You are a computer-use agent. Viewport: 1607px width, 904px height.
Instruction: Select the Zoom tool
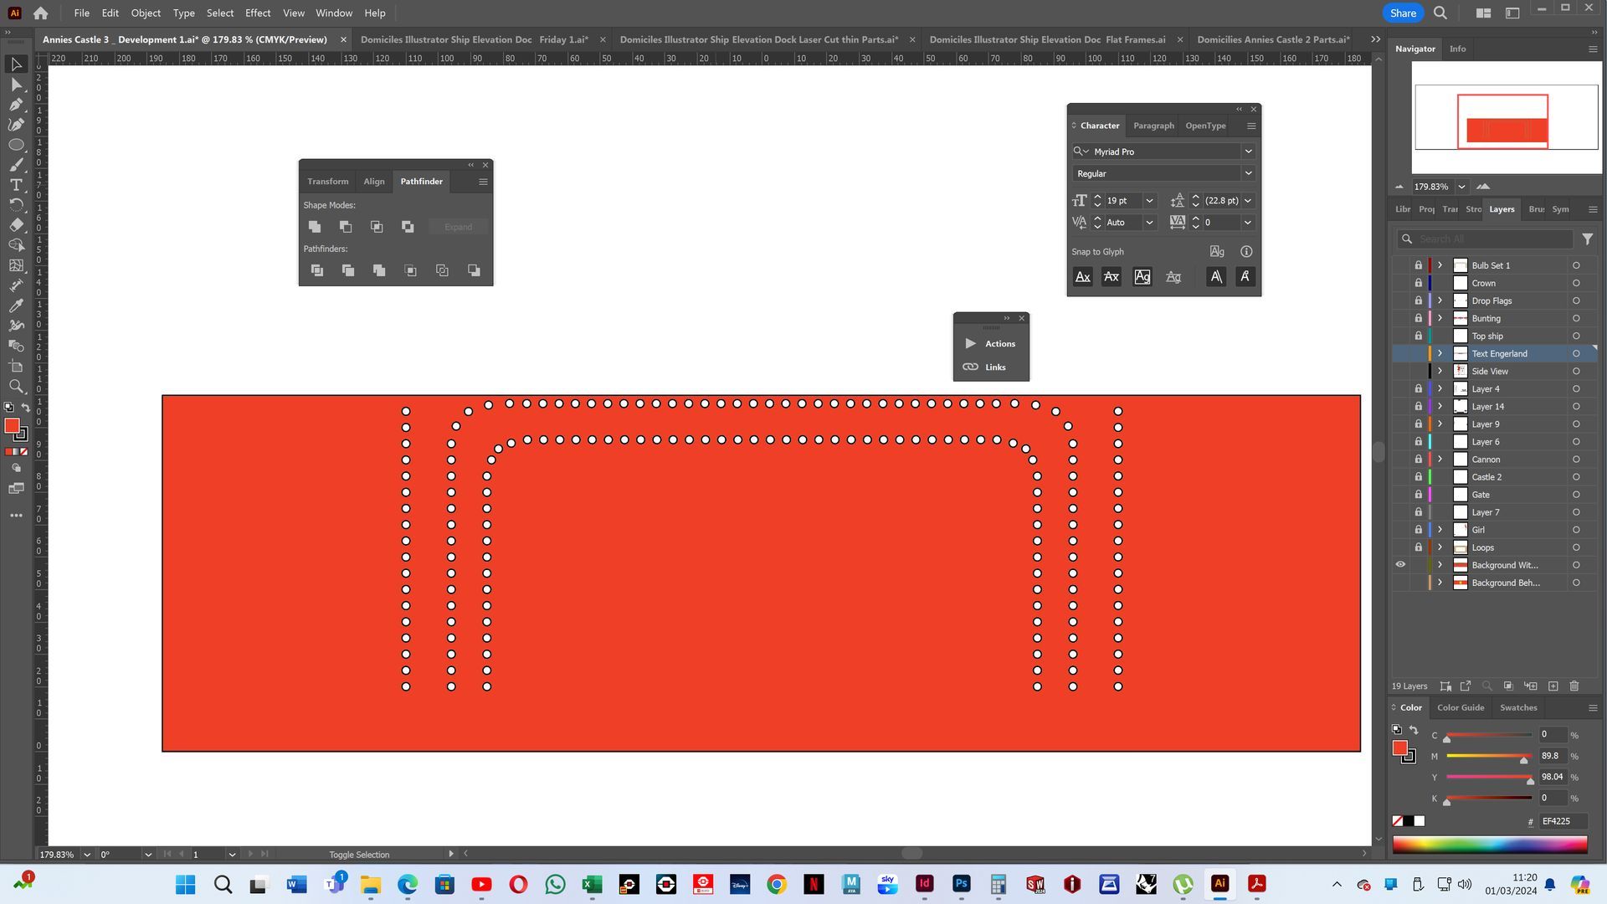tap(16, 387)
